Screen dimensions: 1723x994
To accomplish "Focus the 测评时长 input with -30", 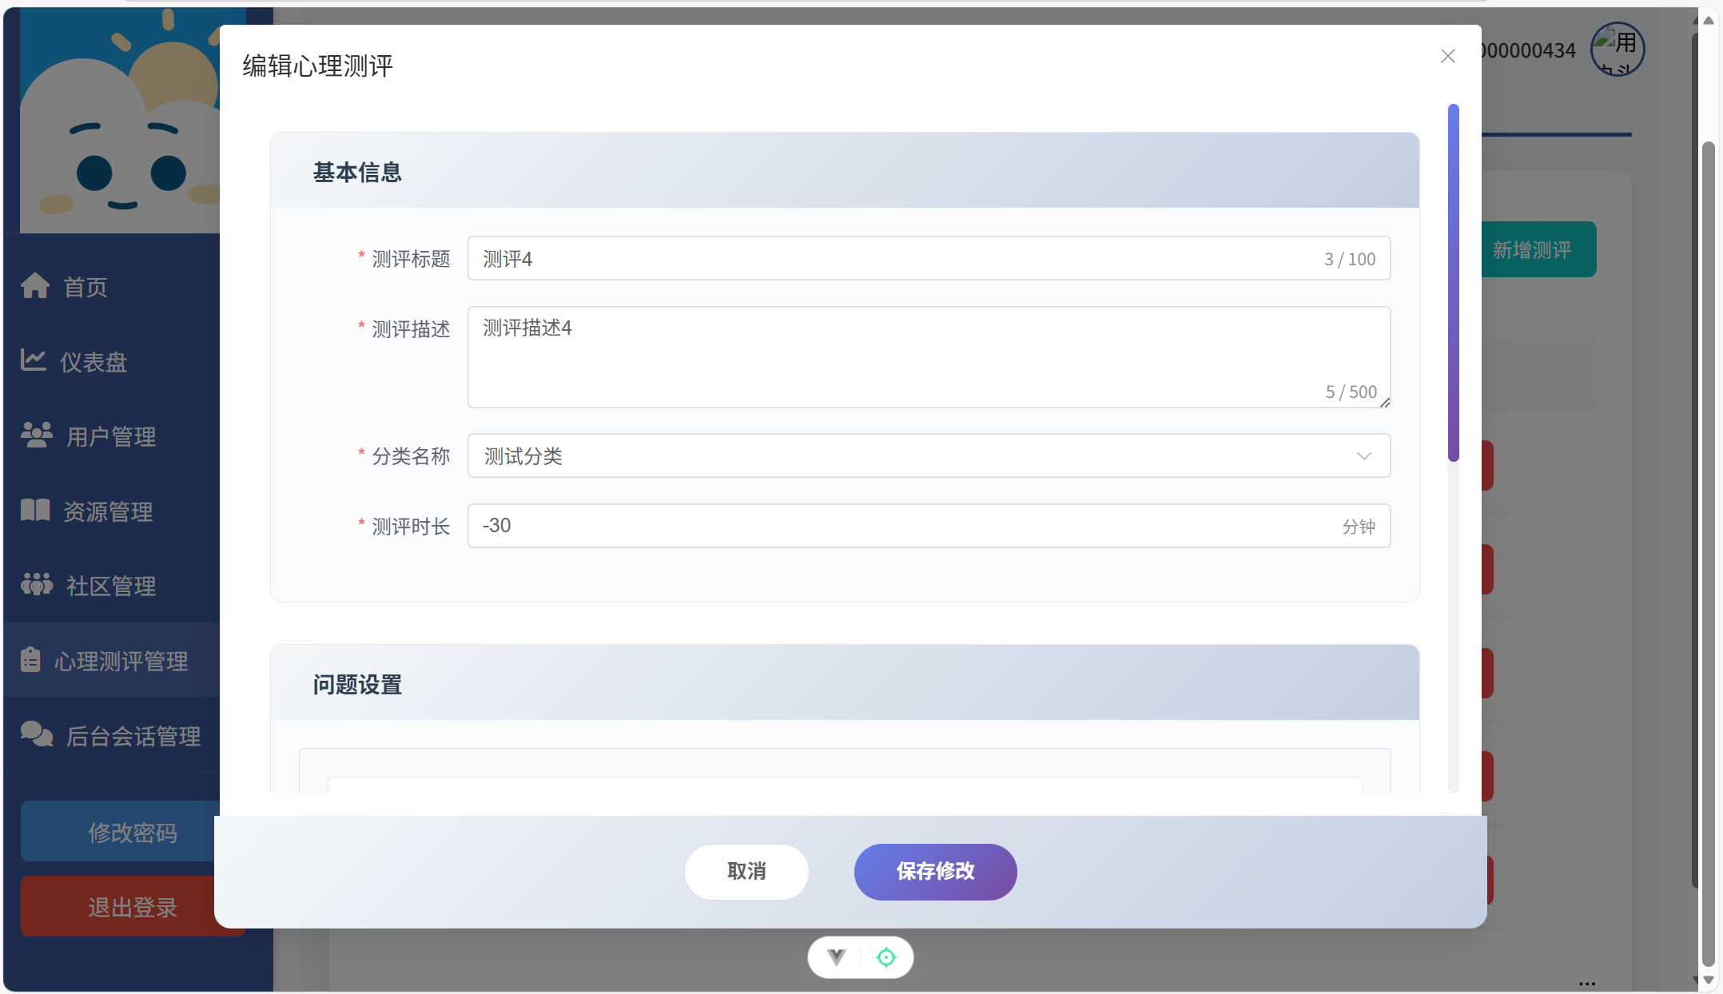I will point(929,525).
